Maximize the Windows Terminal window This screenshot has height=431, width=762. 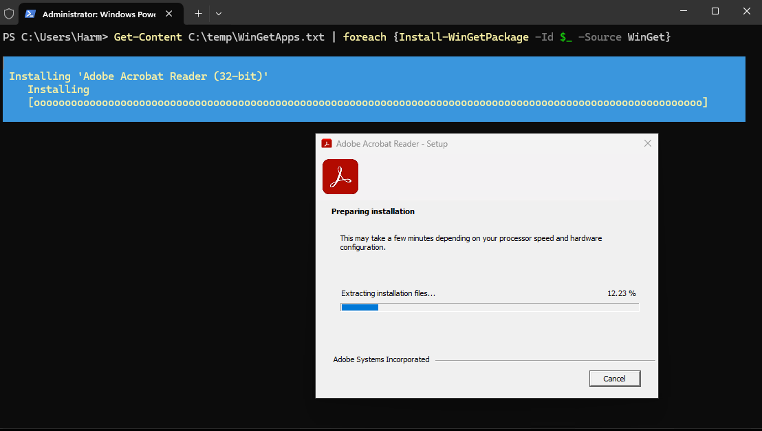[715, 11]
